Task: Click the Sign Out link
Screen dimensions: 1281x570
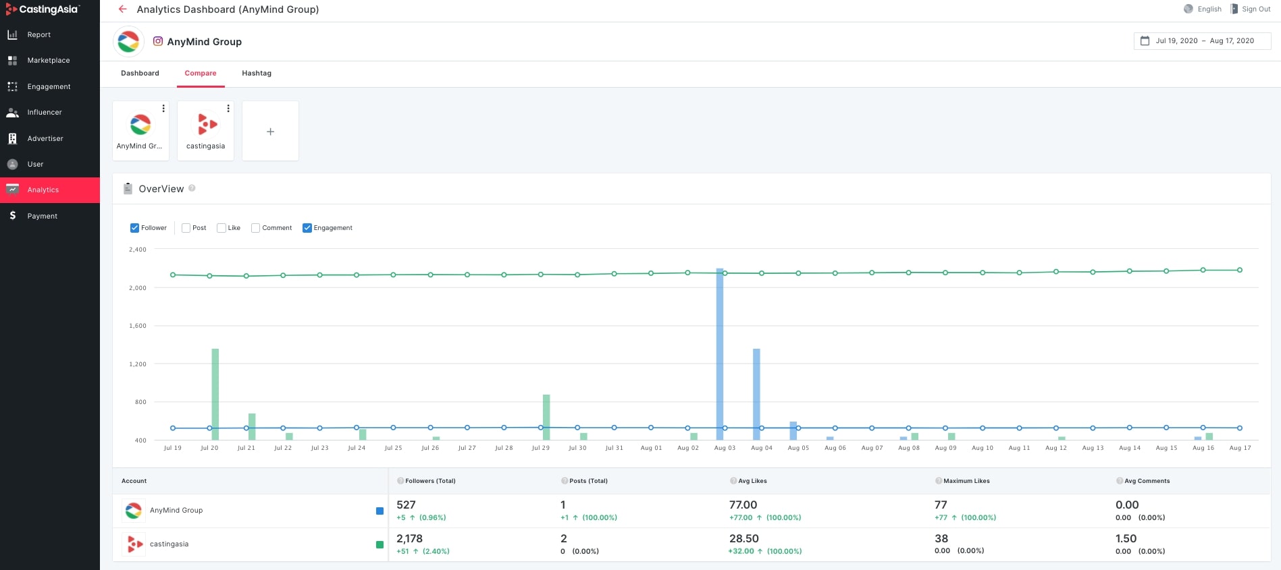Action: pos(1256,9)
